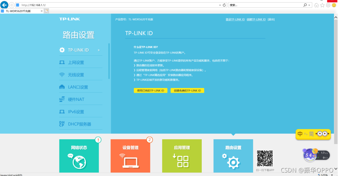Click grid icon in 应用管理 tile
This screenshot has height=176, width=338.
(x=183, y=161)
